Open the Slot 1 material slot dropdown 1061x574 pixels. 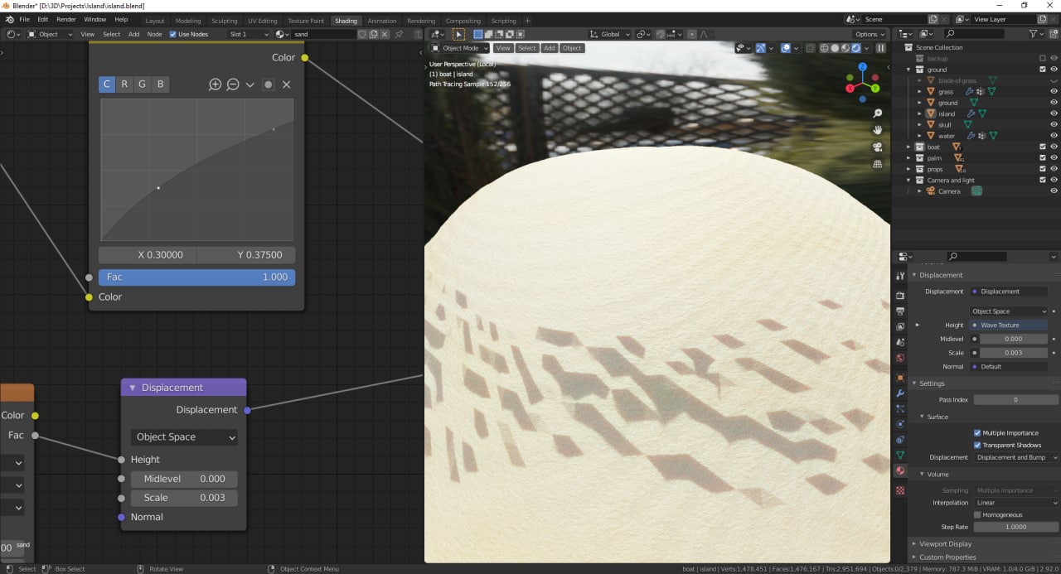[x=250, y=34]
